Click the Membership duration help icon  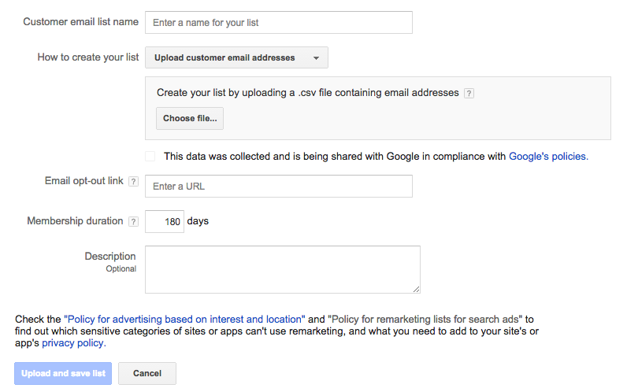click(133, 222)
